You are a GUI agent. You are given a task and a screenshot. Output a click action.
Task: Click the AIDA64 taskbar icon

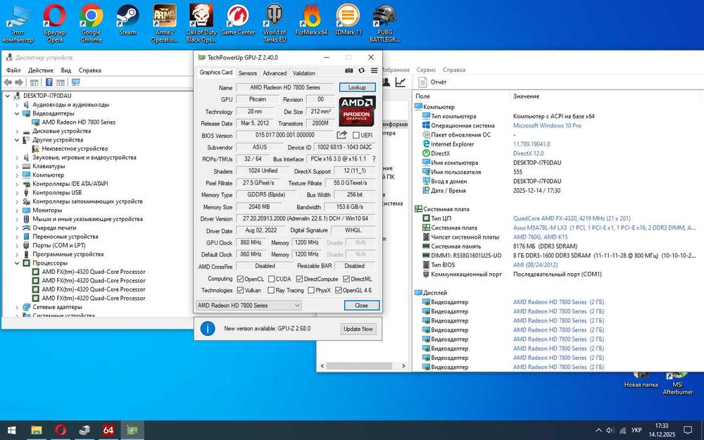[108, 430]
